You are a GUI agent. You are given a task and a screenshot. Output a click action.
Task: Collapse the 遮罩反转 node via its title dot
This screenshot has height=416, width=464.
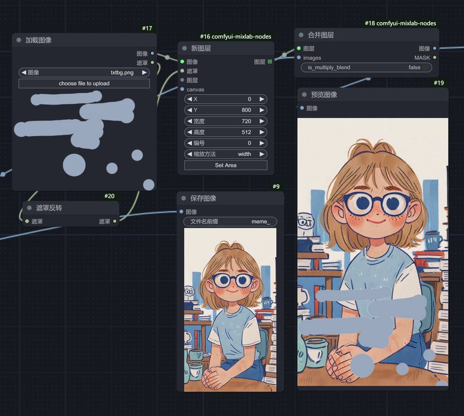(30, 208)
